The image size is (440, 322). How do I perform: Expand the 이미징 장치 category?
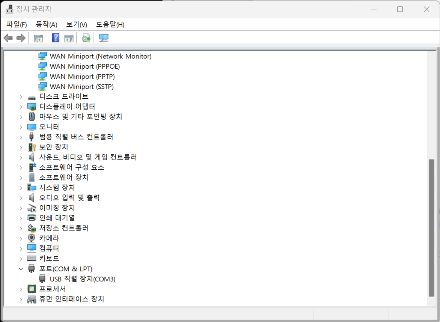tap(21, 208)
